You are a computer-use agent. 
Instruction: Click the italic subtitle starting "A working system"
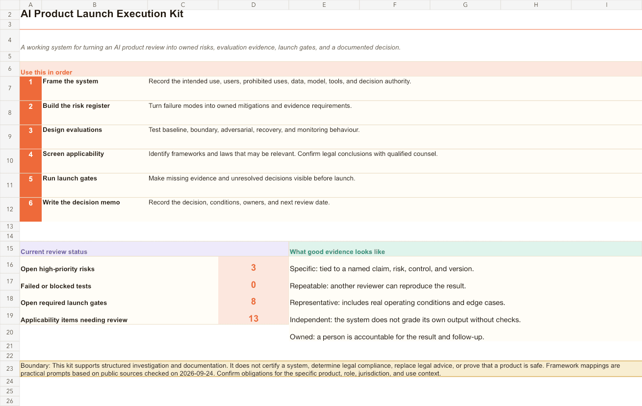(x=210, y=48)
